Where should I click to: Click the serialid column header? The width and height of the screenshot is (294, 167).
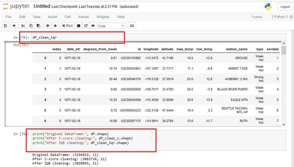coord(273,49)
